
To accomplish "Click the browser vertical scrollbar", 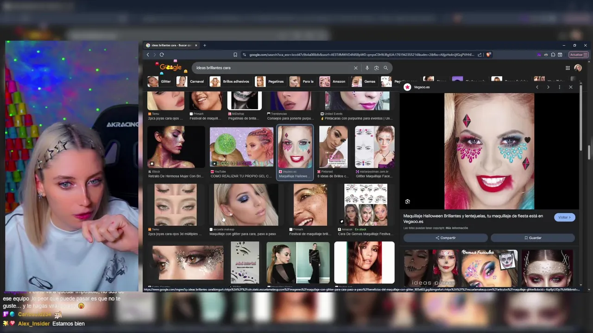I will pos(589,153).
